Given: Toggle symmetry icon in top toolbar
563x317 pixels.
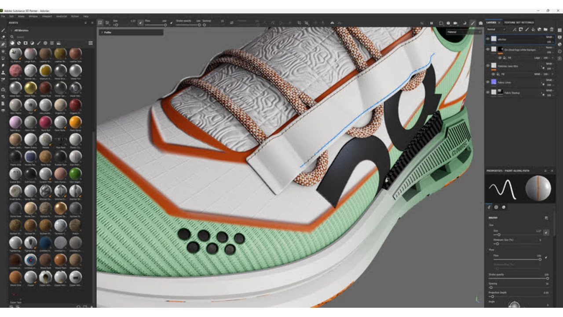Looking at the screenshot, I should click(332, 22).
